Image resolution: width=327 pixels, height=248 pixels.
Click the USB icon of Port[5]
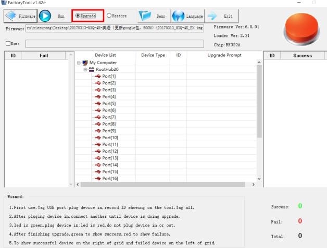[98, 104]
